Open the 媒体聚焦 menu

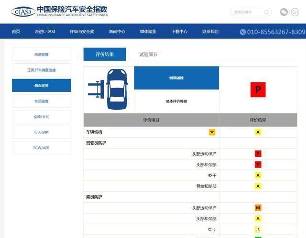148,32
